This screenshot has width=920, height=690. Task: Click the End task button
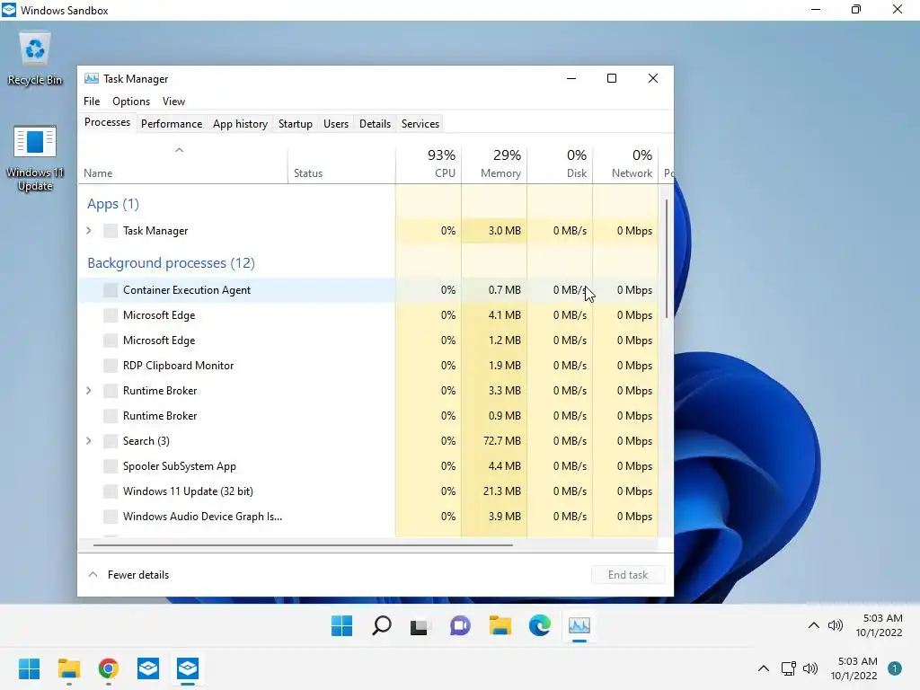[x=628, y=575]
